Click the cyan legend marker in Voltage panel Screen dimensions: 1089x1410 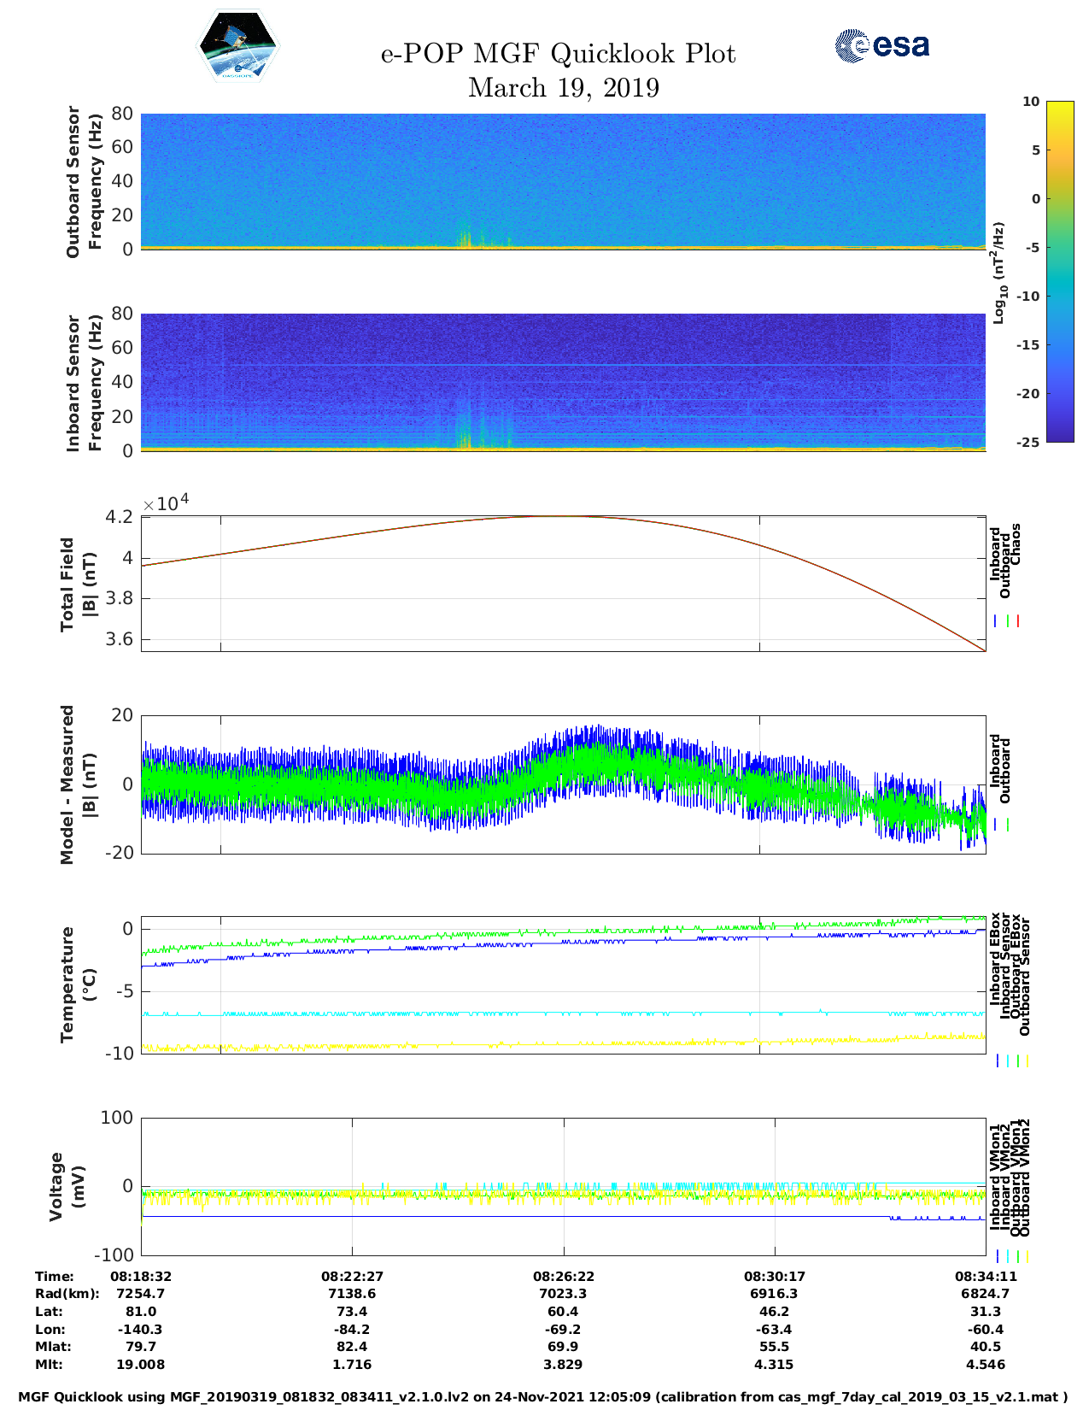[x=1008, y=1256]
